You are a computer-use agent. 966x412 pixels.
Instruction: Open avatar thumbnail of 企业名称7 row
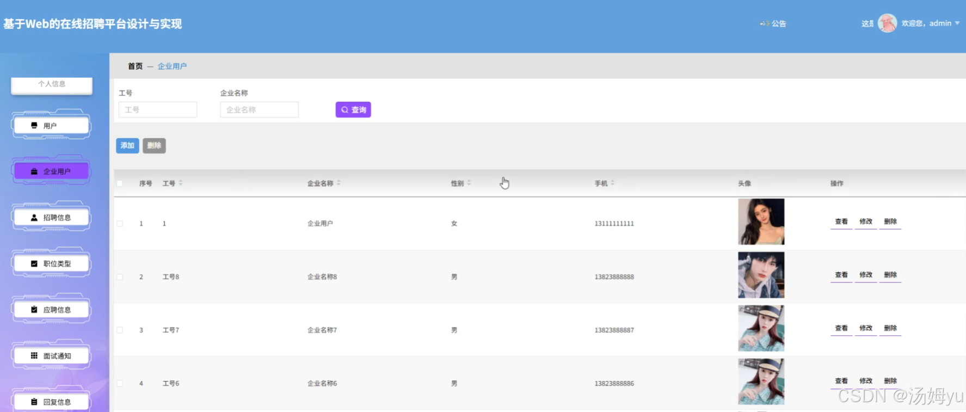click(x=761, y=328)
